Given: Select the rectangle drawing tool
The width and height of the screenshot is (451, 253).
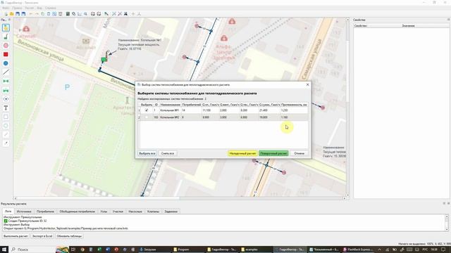Looking at the screenshot, I should 6,117.
